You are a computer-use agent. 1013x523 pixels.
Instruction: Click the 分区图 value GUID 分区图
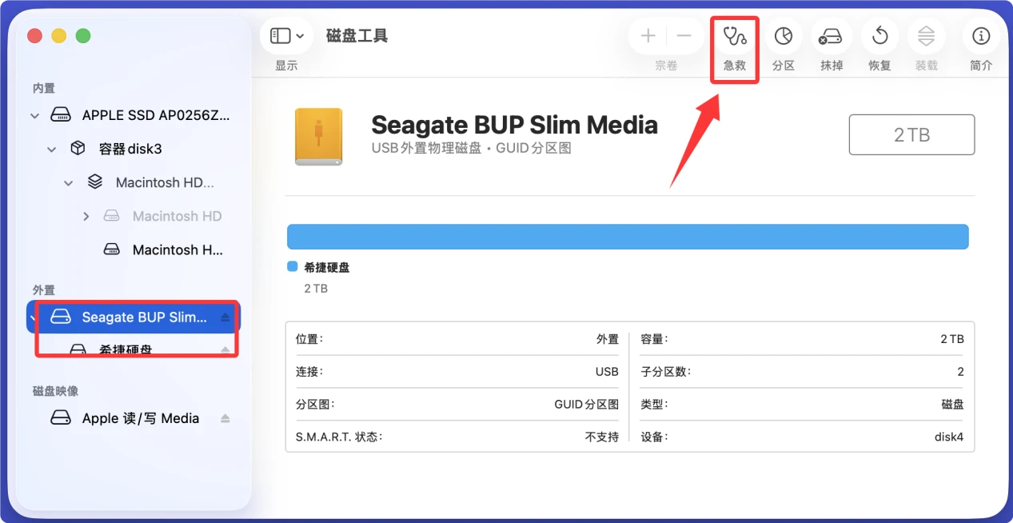click(586, 405)
